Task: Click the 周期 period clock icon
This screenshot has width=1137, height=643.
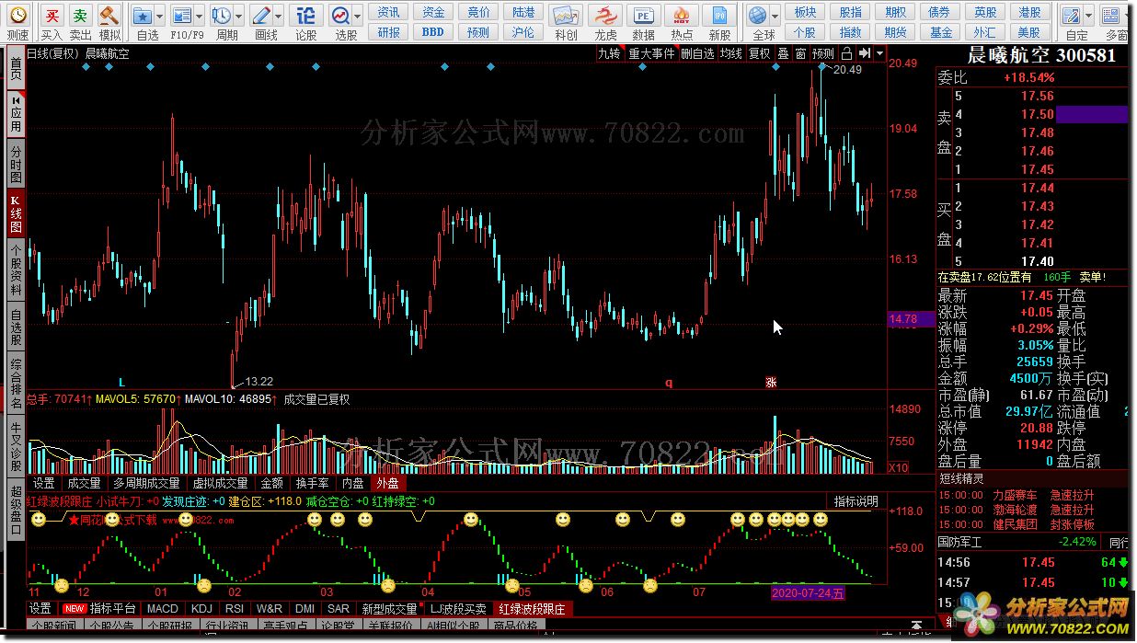Action: tap(221, 16)
